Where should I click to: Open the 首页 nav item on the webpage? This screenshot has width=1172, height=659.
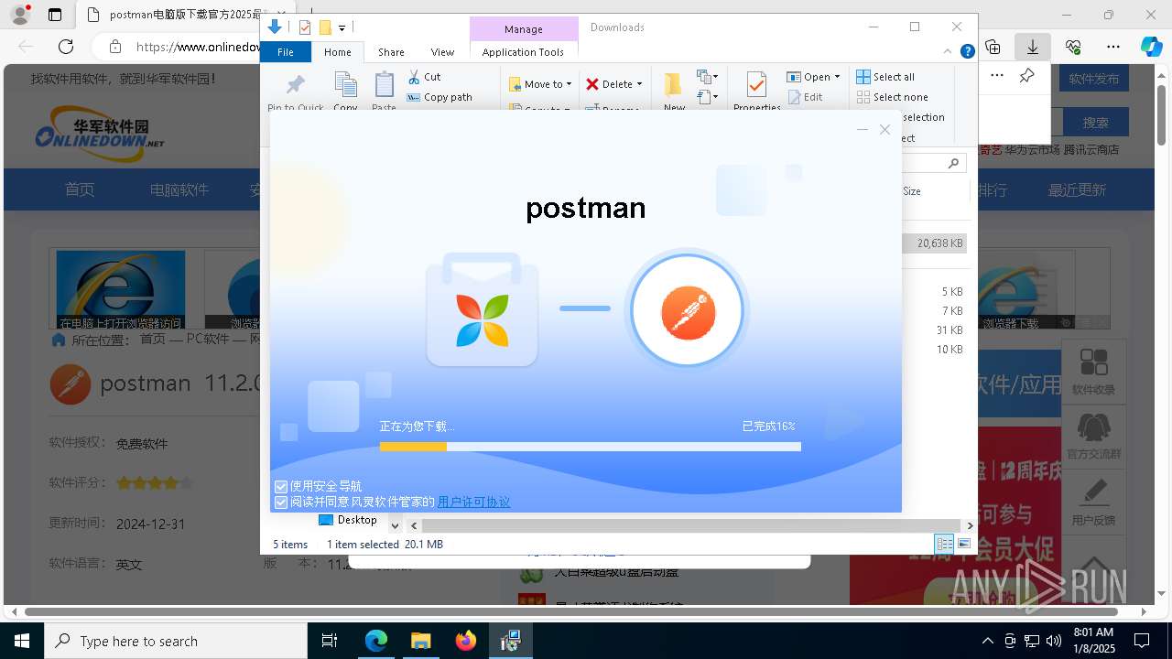tap(80, 189)
